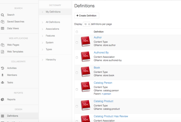
Task: Select Features in Dictionary menu
Action: click(x=50, y=35)
